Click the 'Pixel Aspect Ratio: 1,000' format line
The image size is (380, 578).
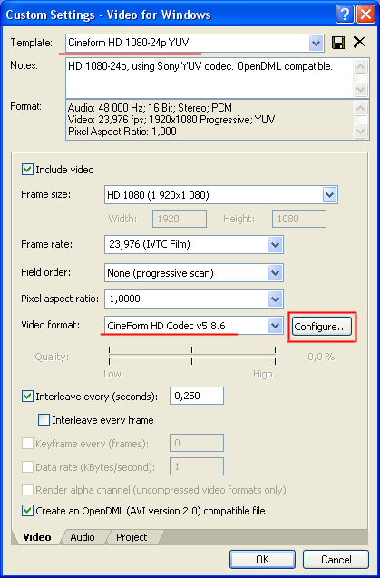pyautogui.click(x=122, y=132)
